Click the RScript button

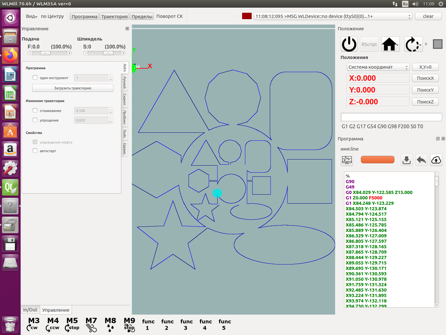pyautogui.click(x=369, y=44)
